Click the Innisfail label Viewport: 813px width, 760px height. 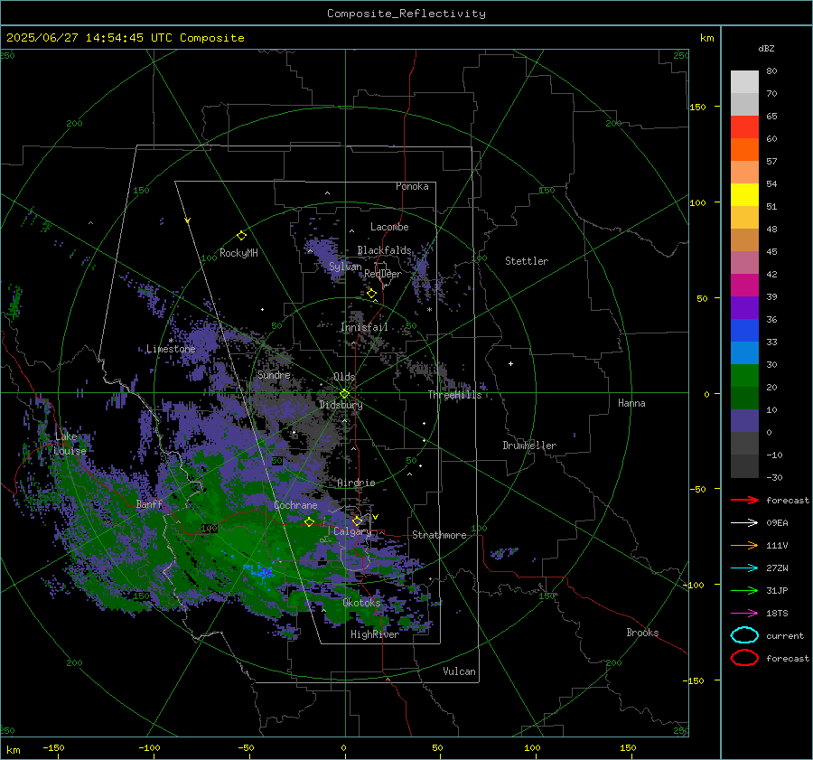(x=364, y=327)
